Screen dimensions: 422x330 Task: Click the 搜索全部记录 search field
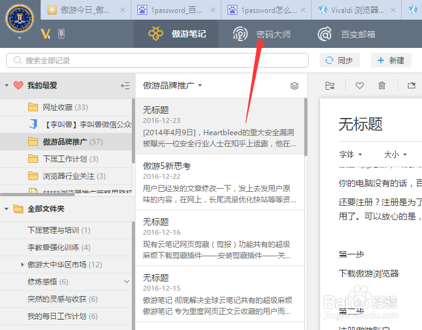(x=157, y=60)
